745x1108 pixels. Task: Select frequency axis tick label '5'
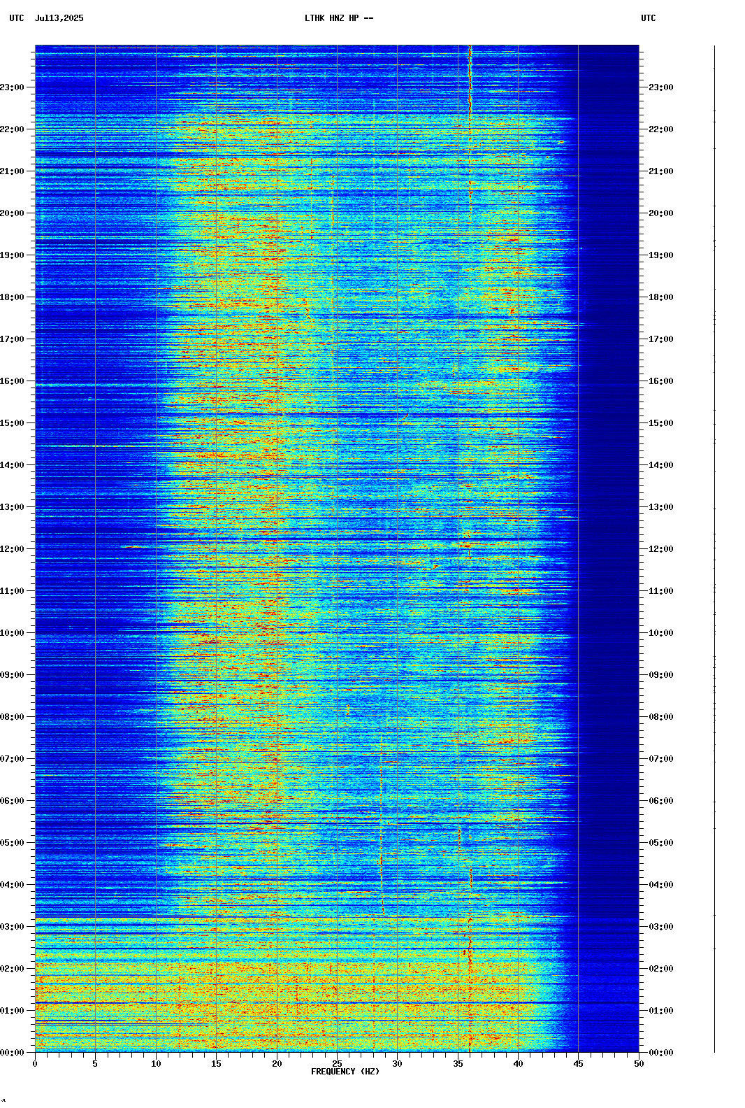point(95,1064)
